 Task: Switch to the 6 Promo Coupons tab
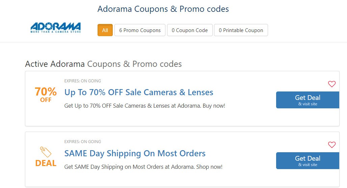[140, 30]
